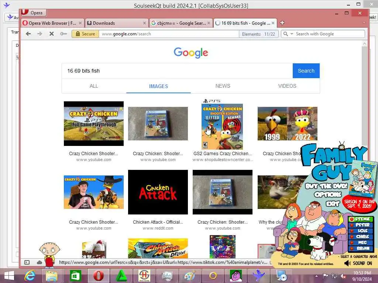Close the Downloads tab

point(144,23)
